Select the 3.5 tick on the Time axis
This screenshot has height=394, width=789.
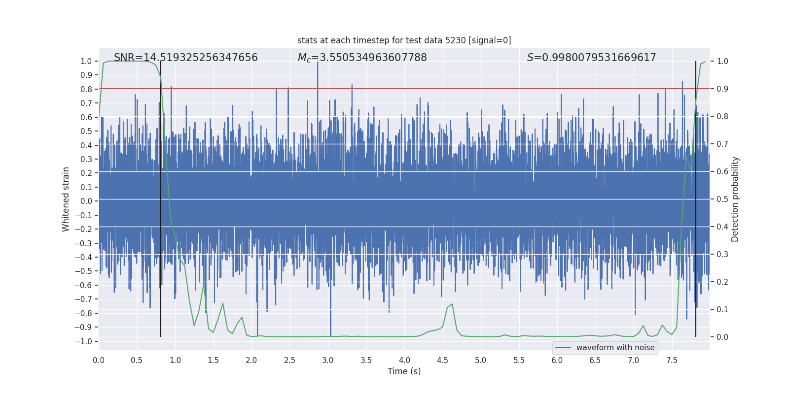pyautogui.click(x=366, y=360)
